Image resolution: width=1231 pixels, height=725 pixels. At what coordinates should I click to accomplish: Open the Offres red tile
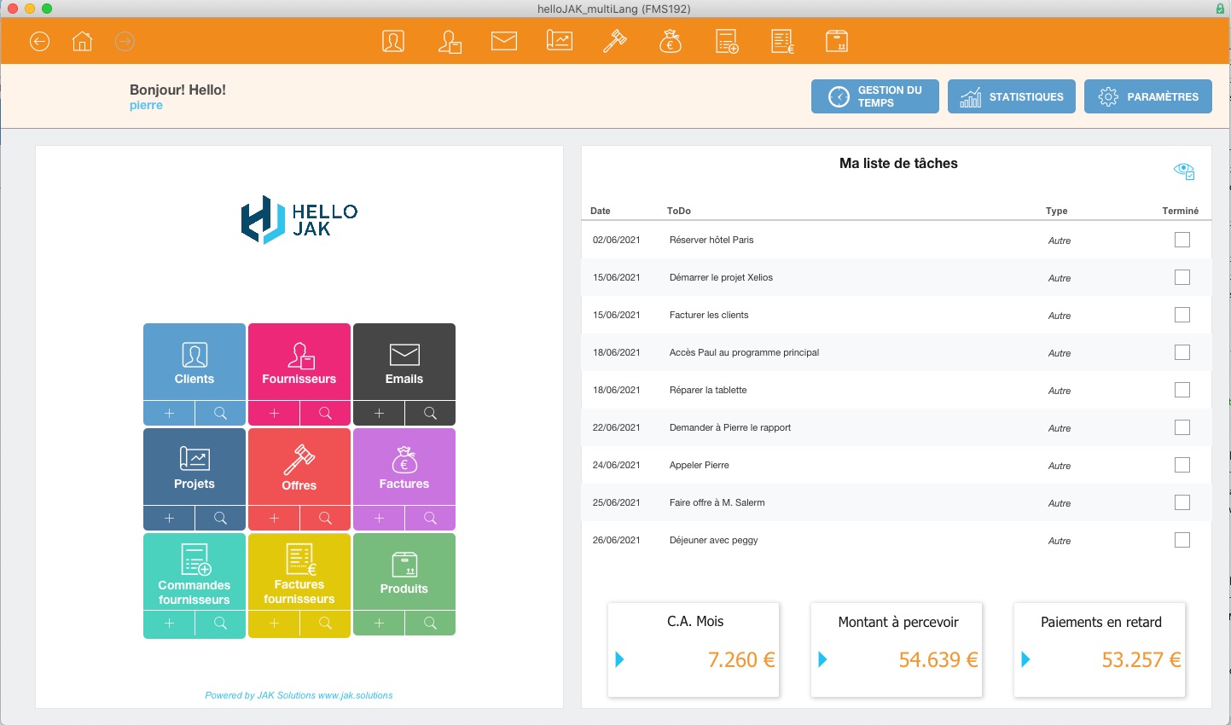tap(299, 467)
